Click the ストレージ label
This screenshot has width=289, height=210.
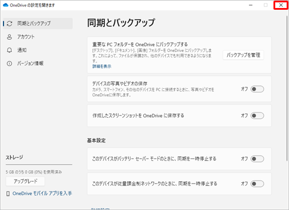14,157
